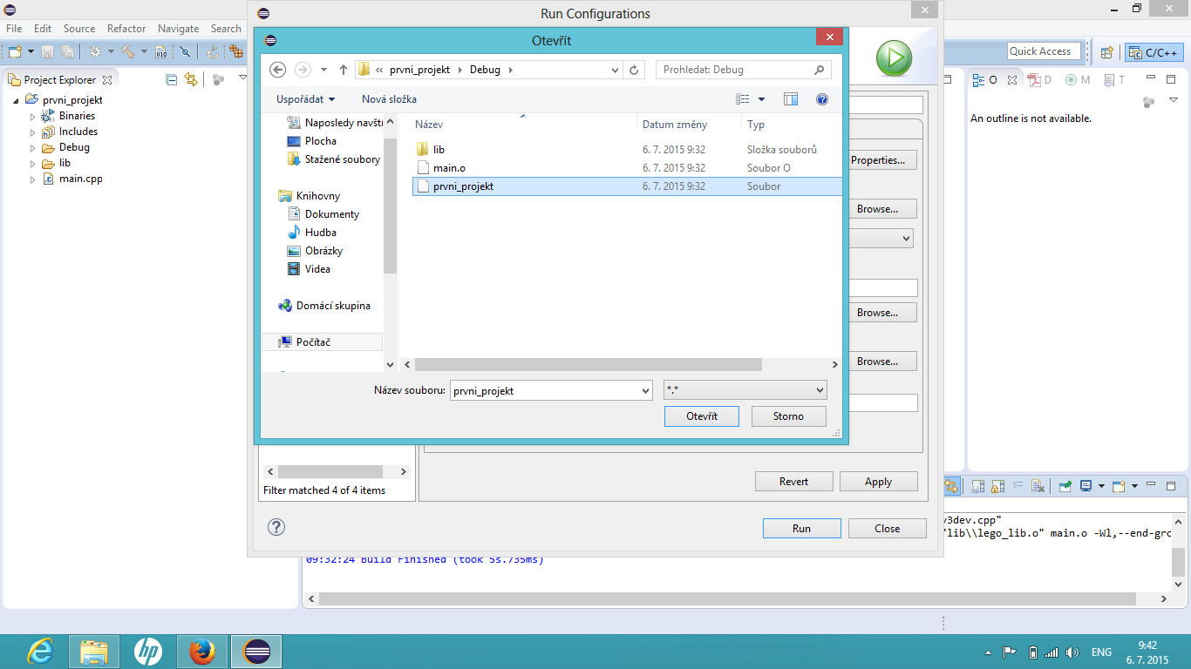The width and height of the screenshot is (1191, 669).
Task: Refresh the Debug folder path
Action: click(x=635, y=70)
